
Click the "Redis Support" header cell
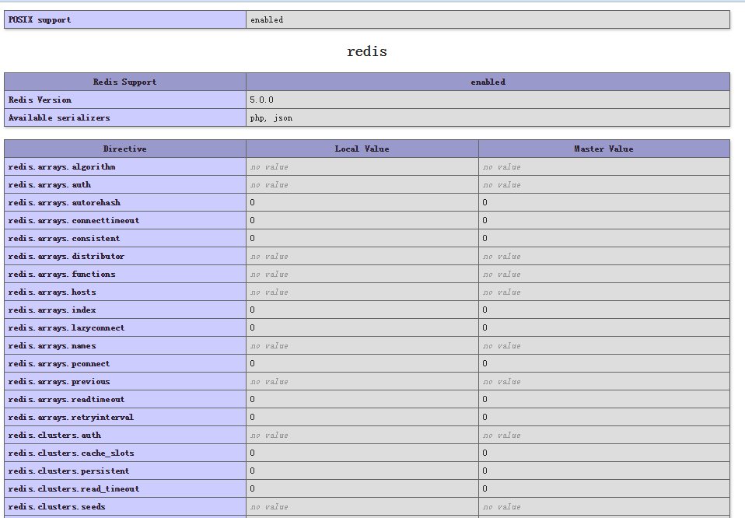point(125,82)
